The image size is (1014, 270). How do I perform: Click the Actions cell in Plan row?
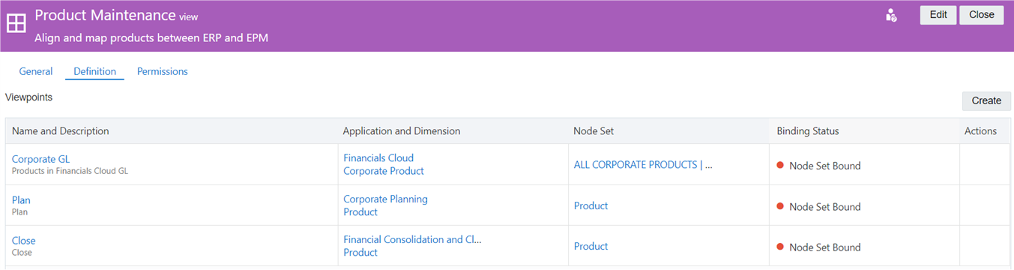click(x=985, y=205)
